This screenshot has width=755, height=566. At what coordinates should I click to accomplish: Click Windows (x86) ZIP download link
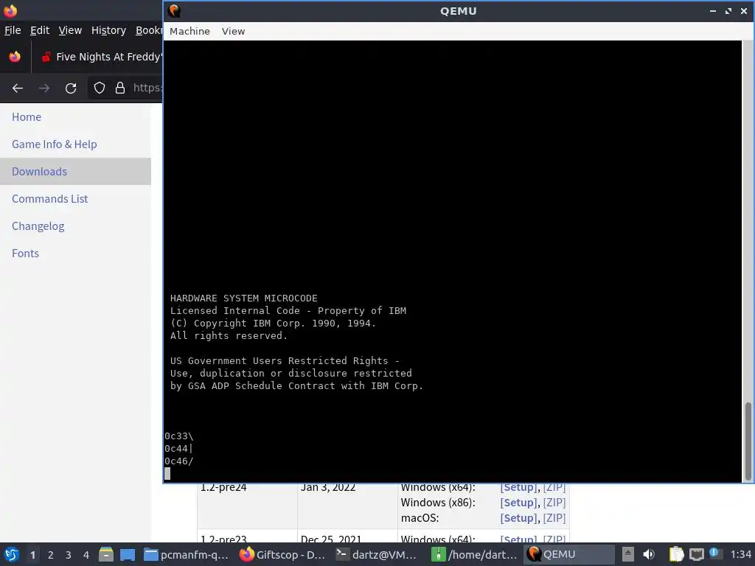click(x=554, y=503)
